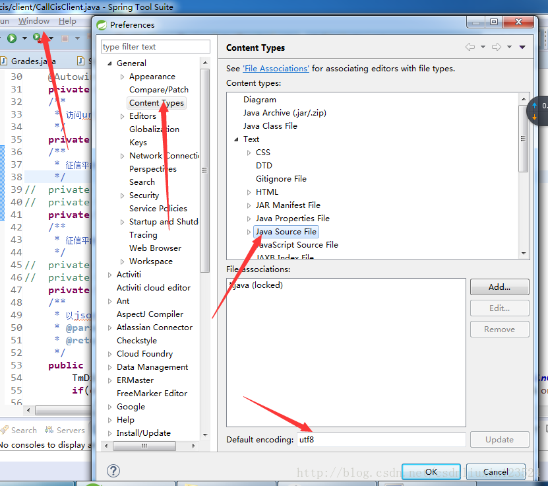
Task: Open the Window menu
Action: (34, 21)
